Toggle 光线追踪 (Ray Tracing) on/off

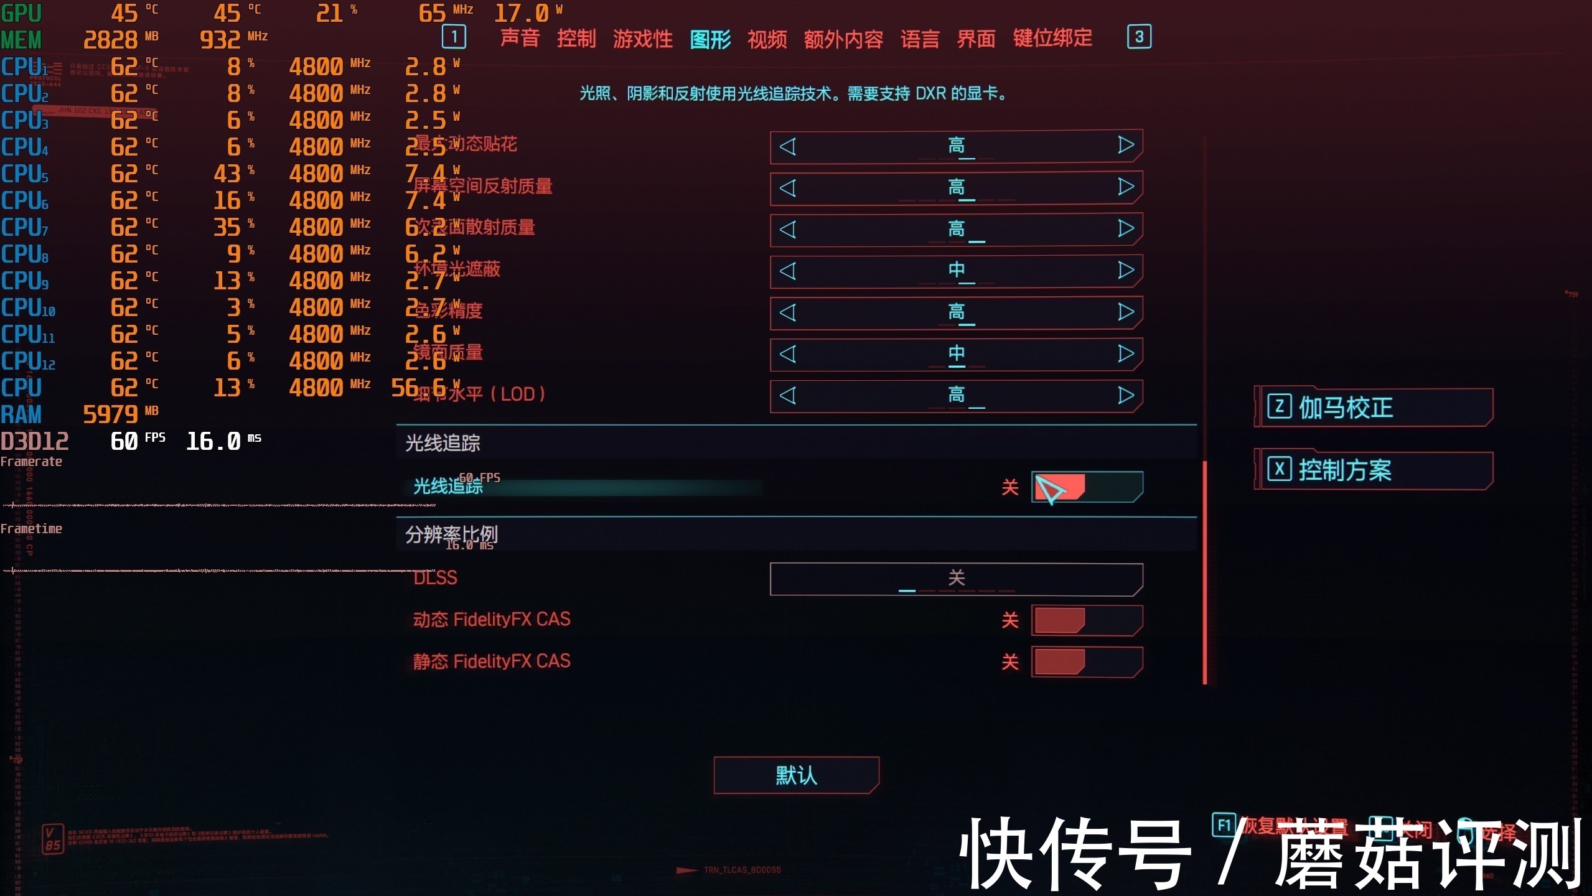1082,486
